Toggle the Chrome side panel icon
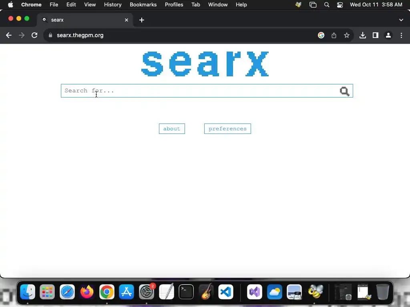This screenshot has height=307, width=410. (x=376, y=35)
